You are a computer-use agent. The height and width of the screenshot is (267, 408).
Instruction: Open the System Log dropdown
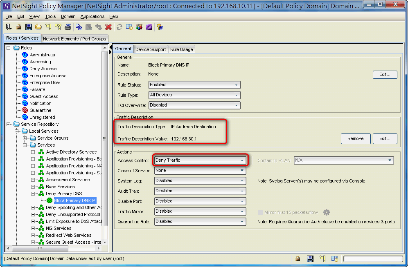[200, 180]
